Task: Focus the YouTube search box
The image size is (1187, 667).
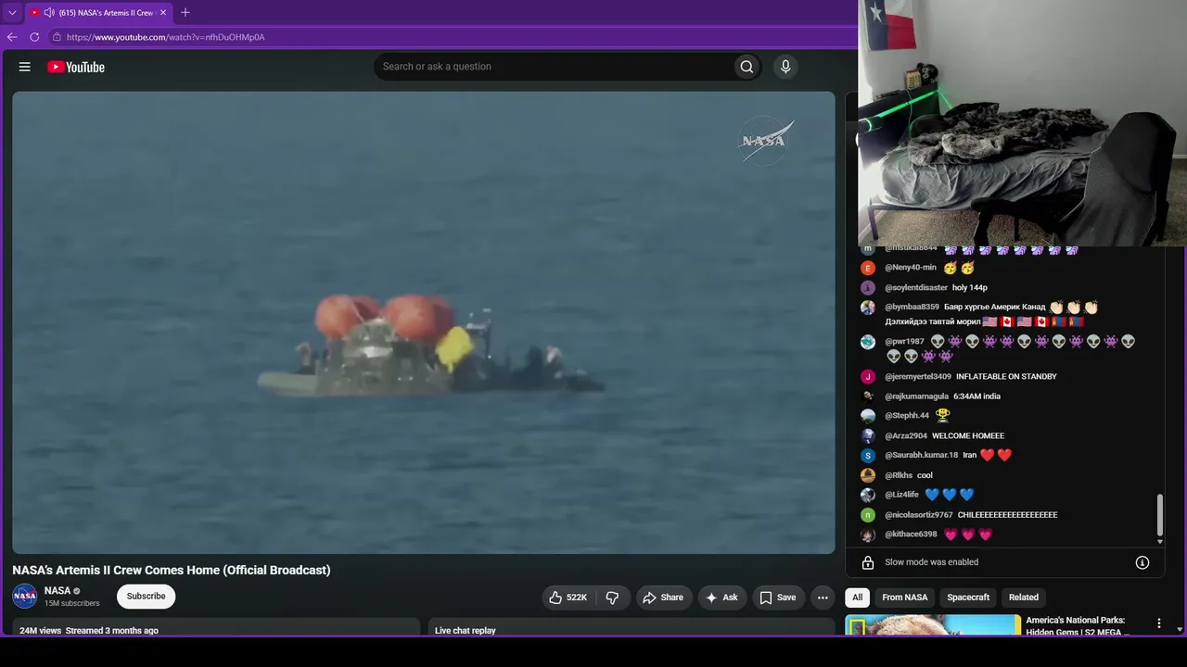Action: 553,67
